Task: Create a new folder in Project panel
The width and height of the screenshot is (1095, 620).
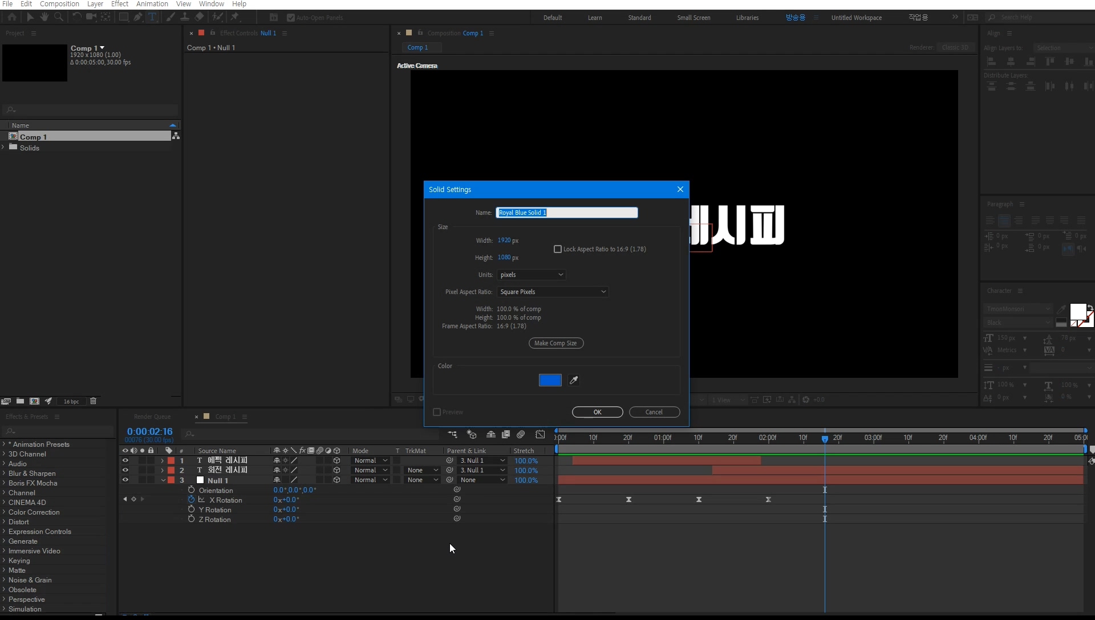Action: [20, 401]
